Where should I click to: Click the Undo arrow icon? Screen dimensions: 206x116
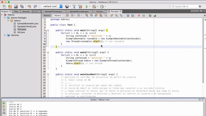click(29, 6)
